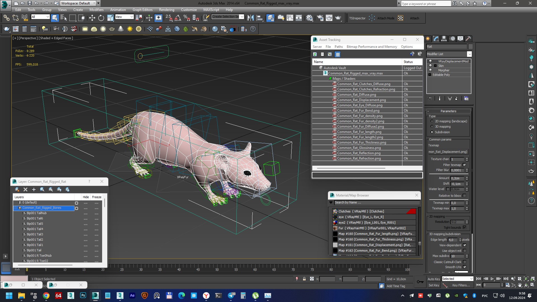Go to End frame button
This screenshot has height=302, width=537.
point(506,279)
